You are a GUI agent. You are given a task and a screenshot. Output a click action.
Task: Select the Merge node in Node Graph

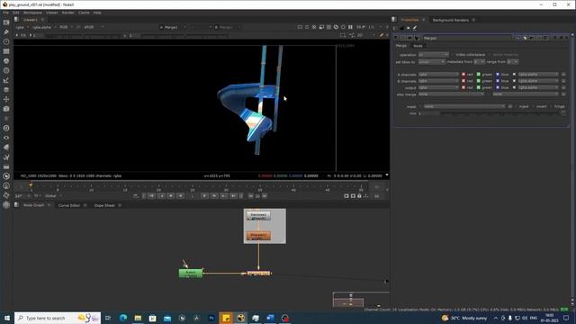258,274
